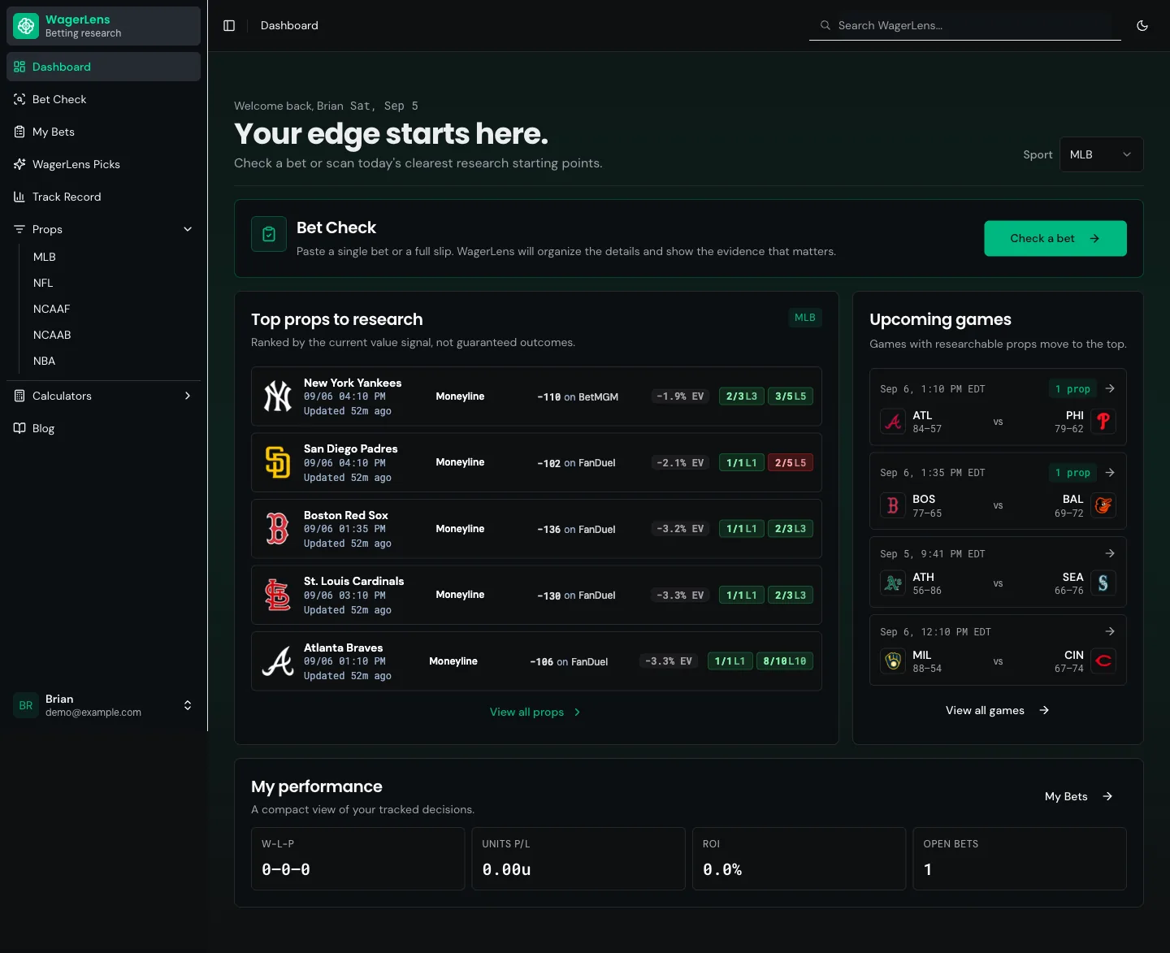1170x953 pixels.
Task: Click the San Diego Padres logo
Action: click(278, 463)
